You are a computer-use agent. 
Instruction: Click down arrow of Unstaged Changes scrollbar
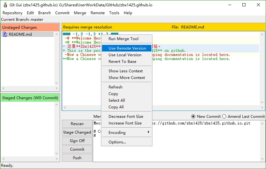tap(57, 83)
